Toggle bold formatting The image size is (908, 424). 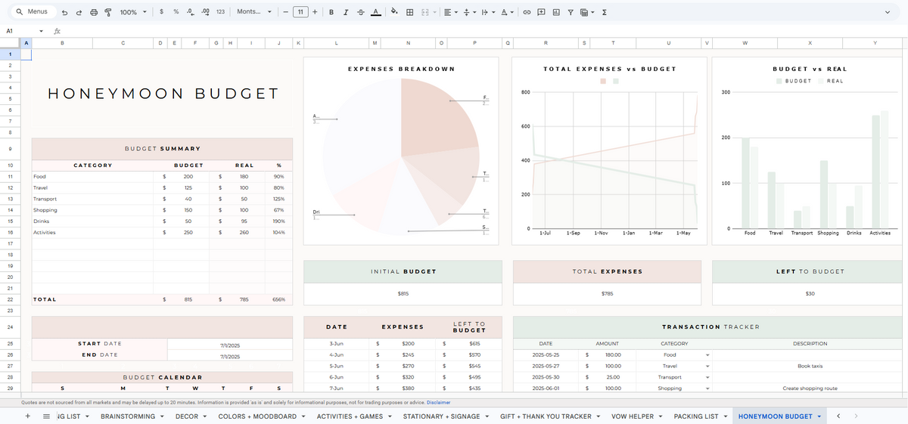click(x=331, y=12)
